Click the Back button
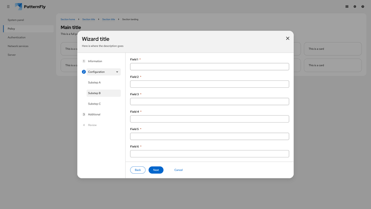Viewport: 371px width, 209px height. point(138,170)
